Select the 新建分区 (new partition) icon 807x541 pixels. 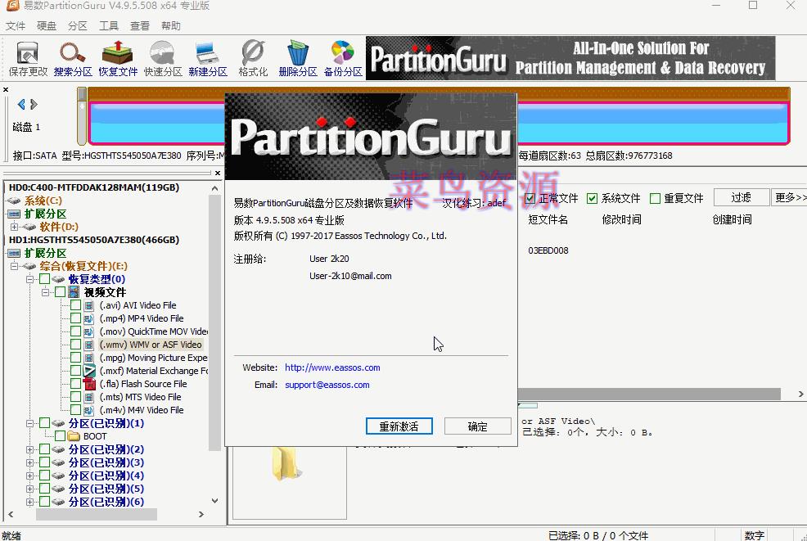click(209, 57)
